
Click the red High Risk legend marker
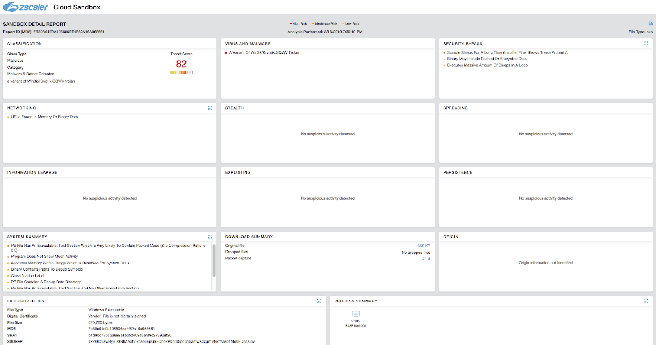click(x=291, y=24)
